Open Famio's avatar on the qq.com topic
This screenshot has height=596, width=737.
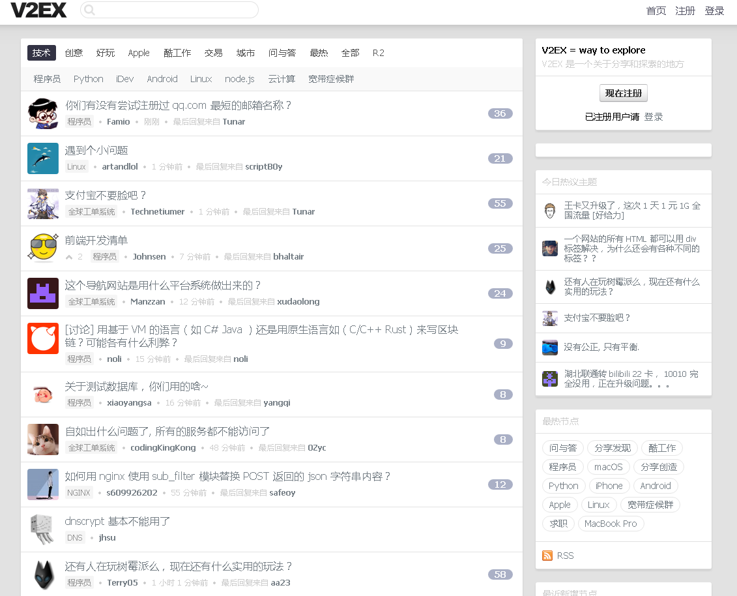pos(42,113)
